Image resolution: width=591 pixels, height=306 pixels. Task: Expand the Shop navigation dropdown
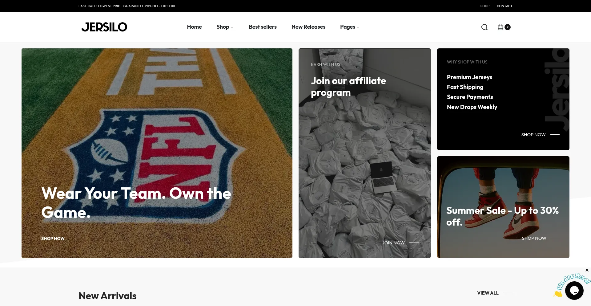pyautogui.click(x=225, y=27)
